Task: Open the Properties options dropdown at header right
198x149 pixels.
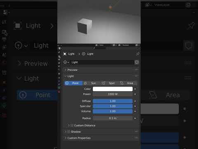Action: point(139,48)
